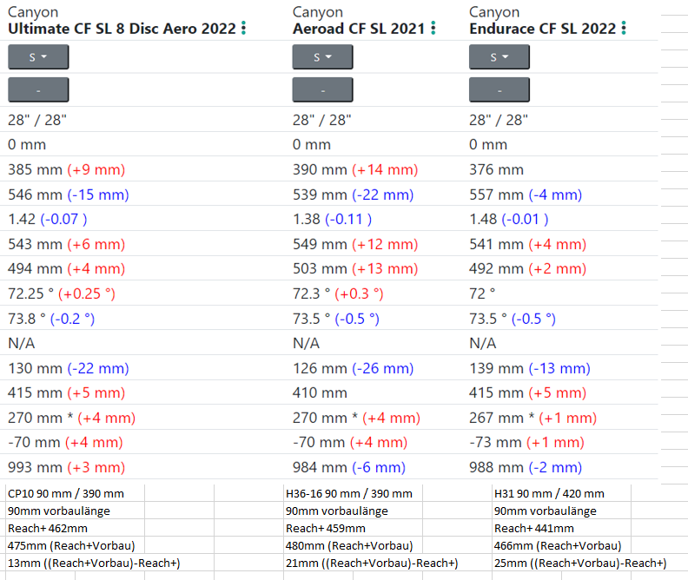Click the 541 mm (+4 mm) value
The width and height of the screenshot is (688, 580).
[x=528, y=244]
